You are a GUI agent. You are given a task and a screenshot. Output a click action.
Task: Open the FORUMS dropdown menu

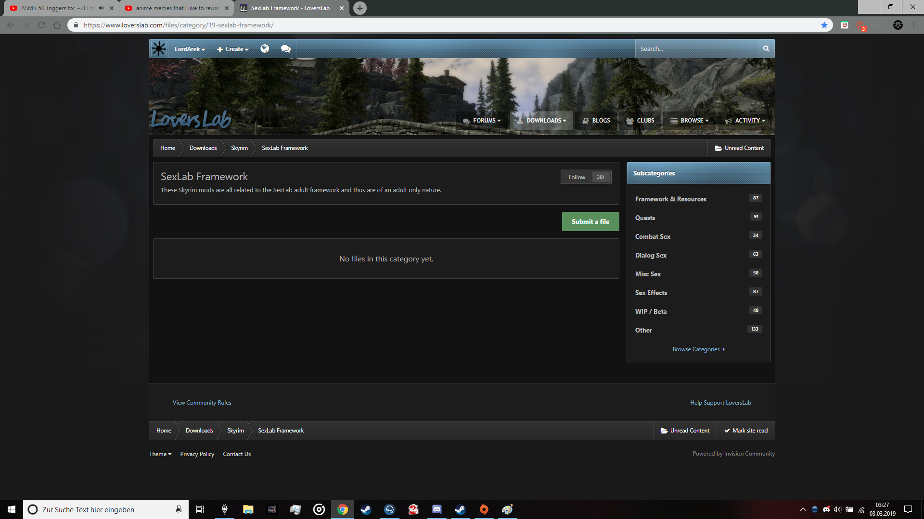[482, 121]
